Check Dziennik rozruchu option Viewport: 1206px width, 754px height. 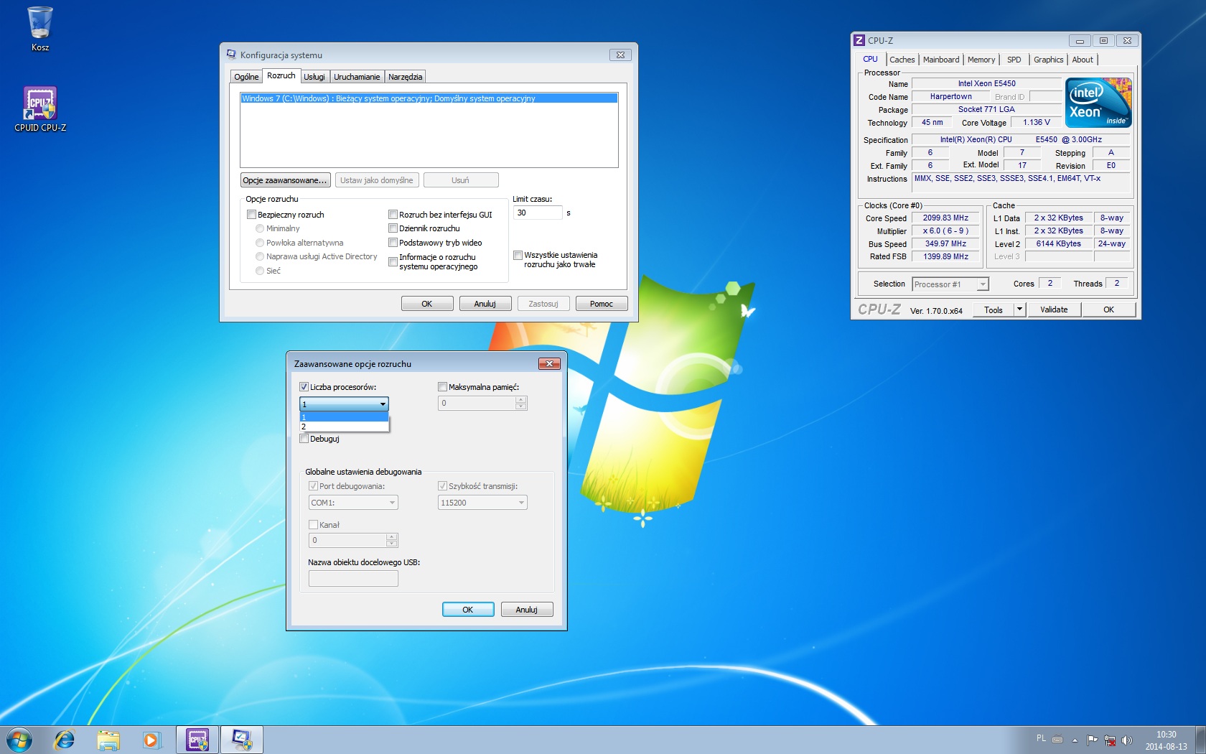pos(393,228)
